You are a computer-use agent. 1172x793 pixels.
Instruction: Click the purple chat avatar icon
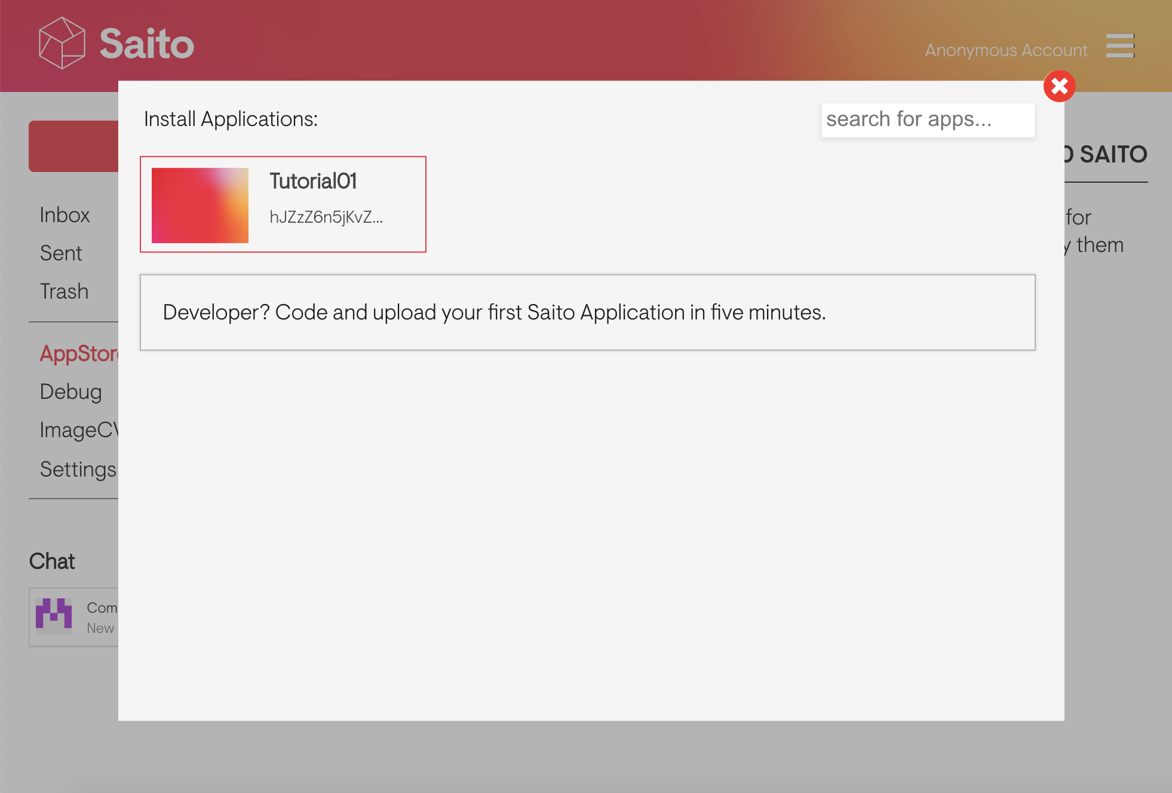pos(54,615)
